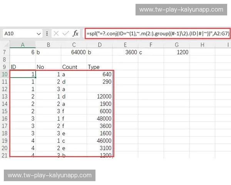231x185 pixels.
Task: Open Insert Function with the fx icon
Action: (x=75, y=34)
